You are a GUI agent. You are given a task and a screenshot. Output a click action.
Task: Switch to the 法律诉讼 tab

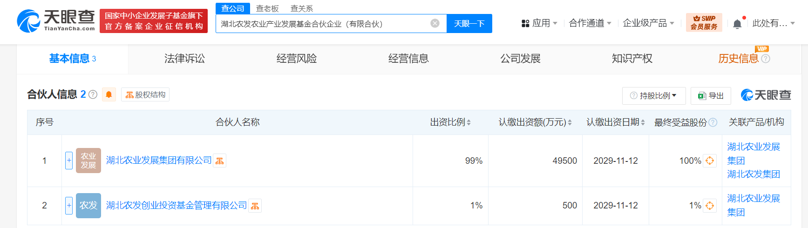184,59
